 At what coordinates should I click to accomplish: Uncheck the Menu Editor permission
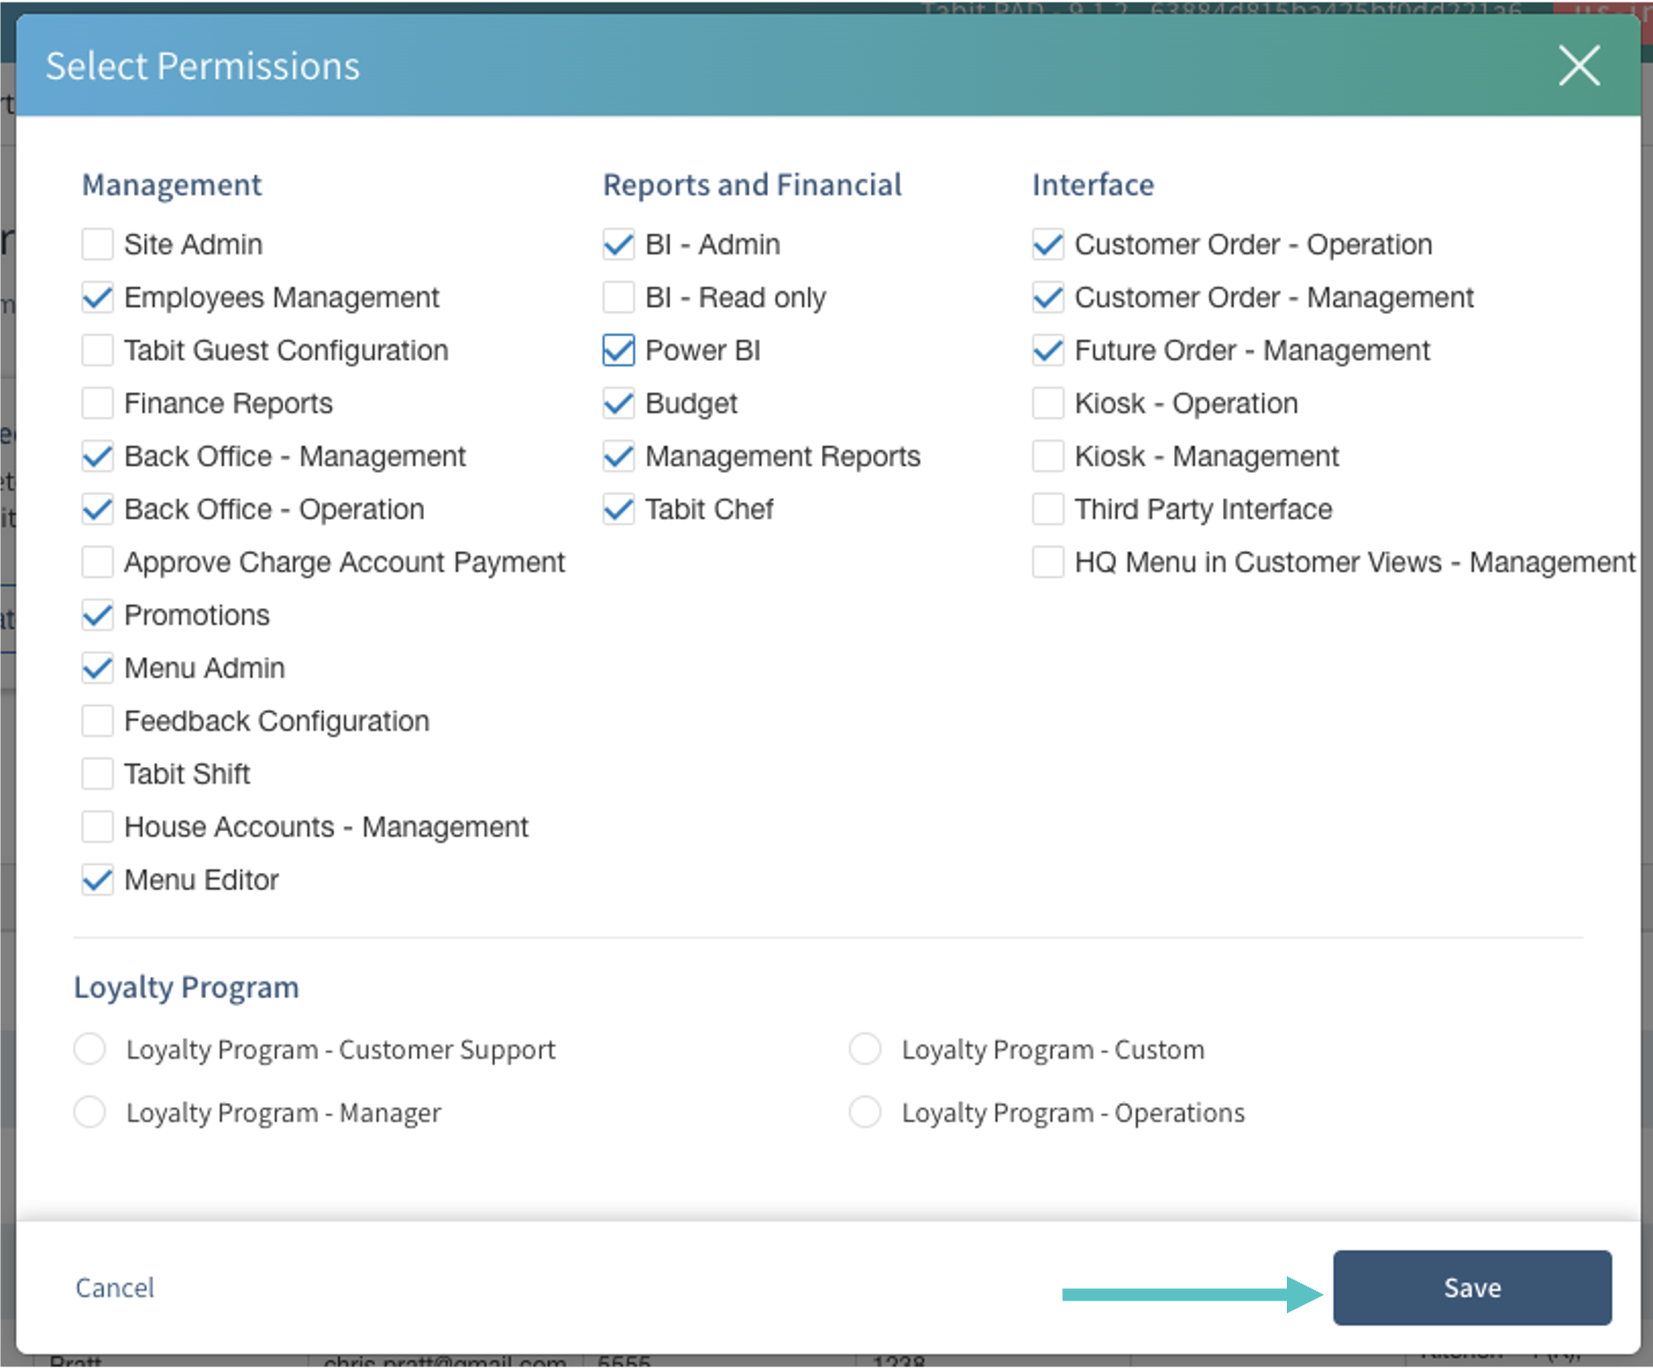(98, 880)
